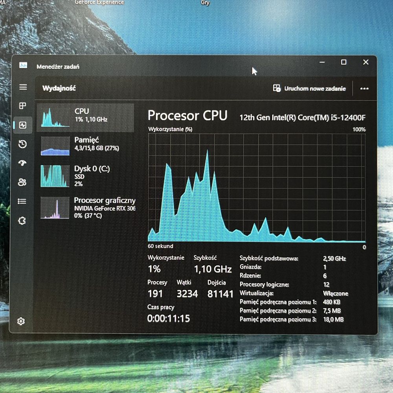Select the Dysk 0 (C:) entry
393x393 pixels.
point(85,176)
